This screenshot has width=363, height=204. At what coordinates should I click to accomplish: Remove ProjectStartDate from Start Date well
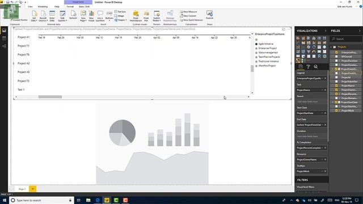325,113
